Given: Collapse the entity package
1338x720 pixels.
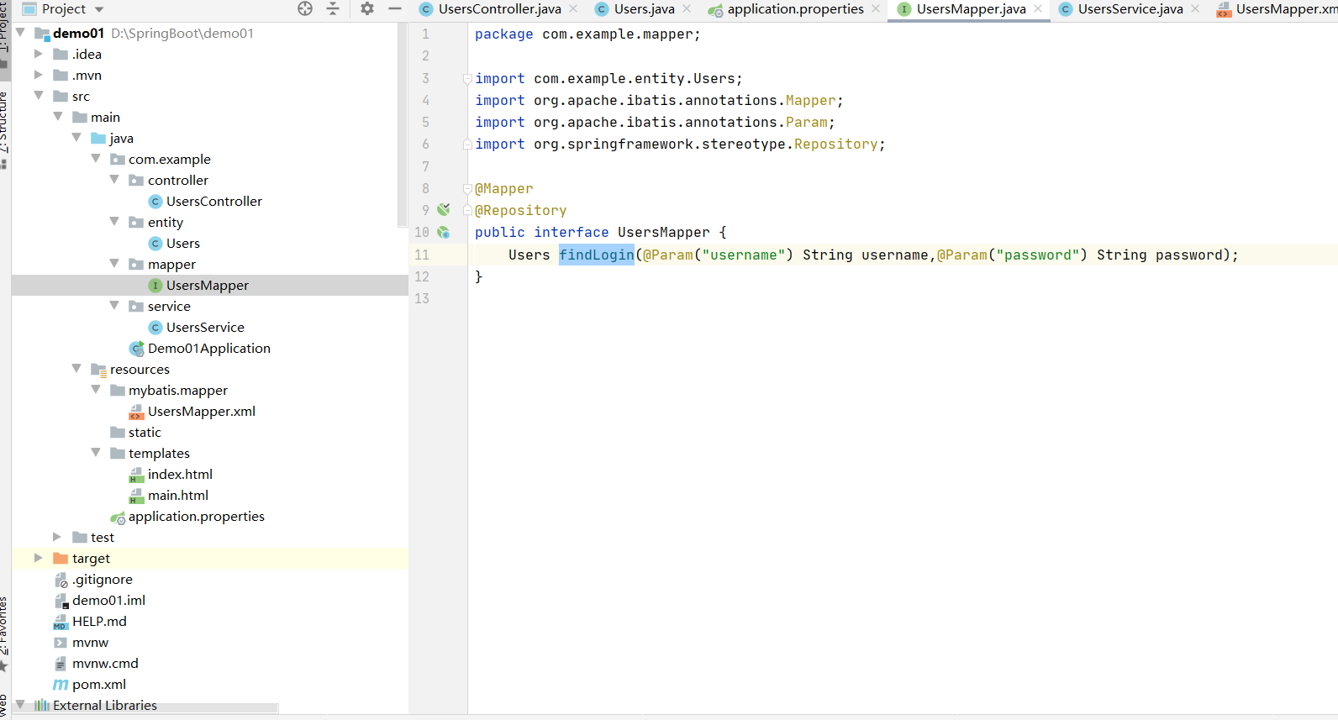Looking at the screenshot, I should click(x=114, y=222).
